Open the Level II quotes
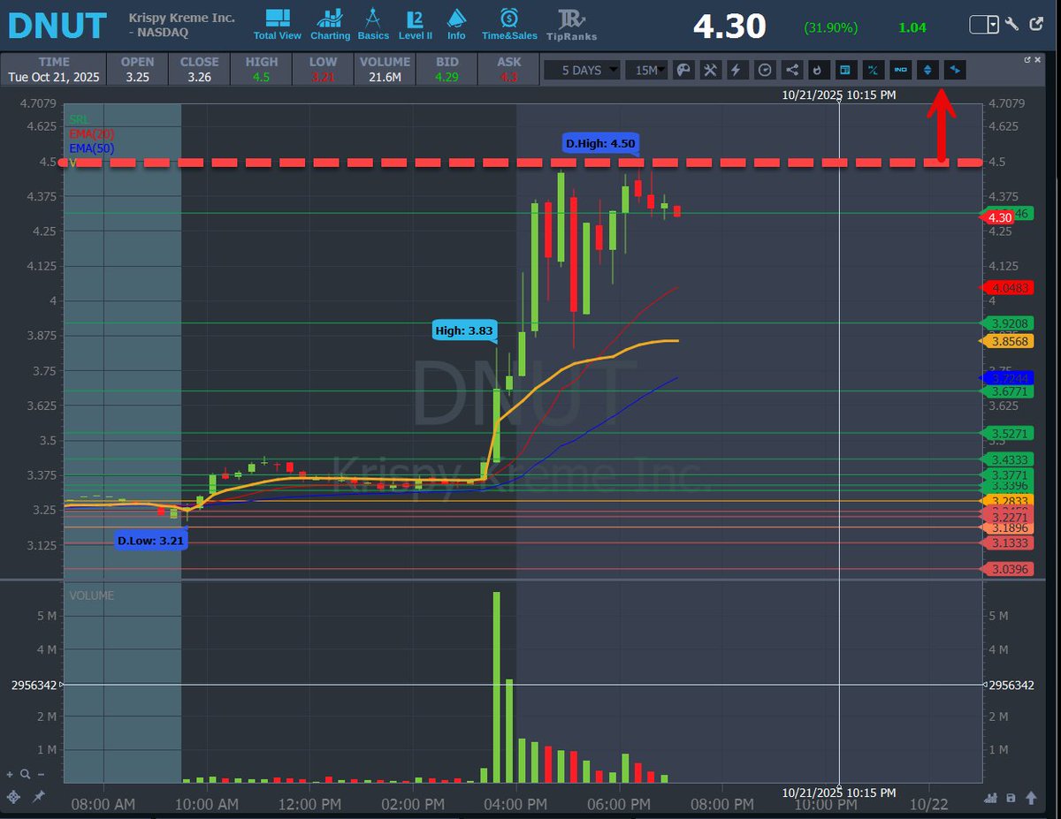Image resolution: width=1061 pixels, height=819 pixels. (415, 24)
